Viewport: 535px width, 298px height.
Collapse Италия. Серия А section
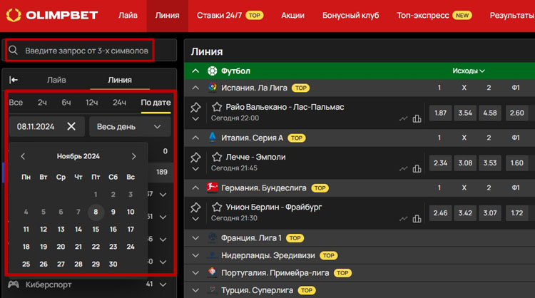(x=195, y=138)
